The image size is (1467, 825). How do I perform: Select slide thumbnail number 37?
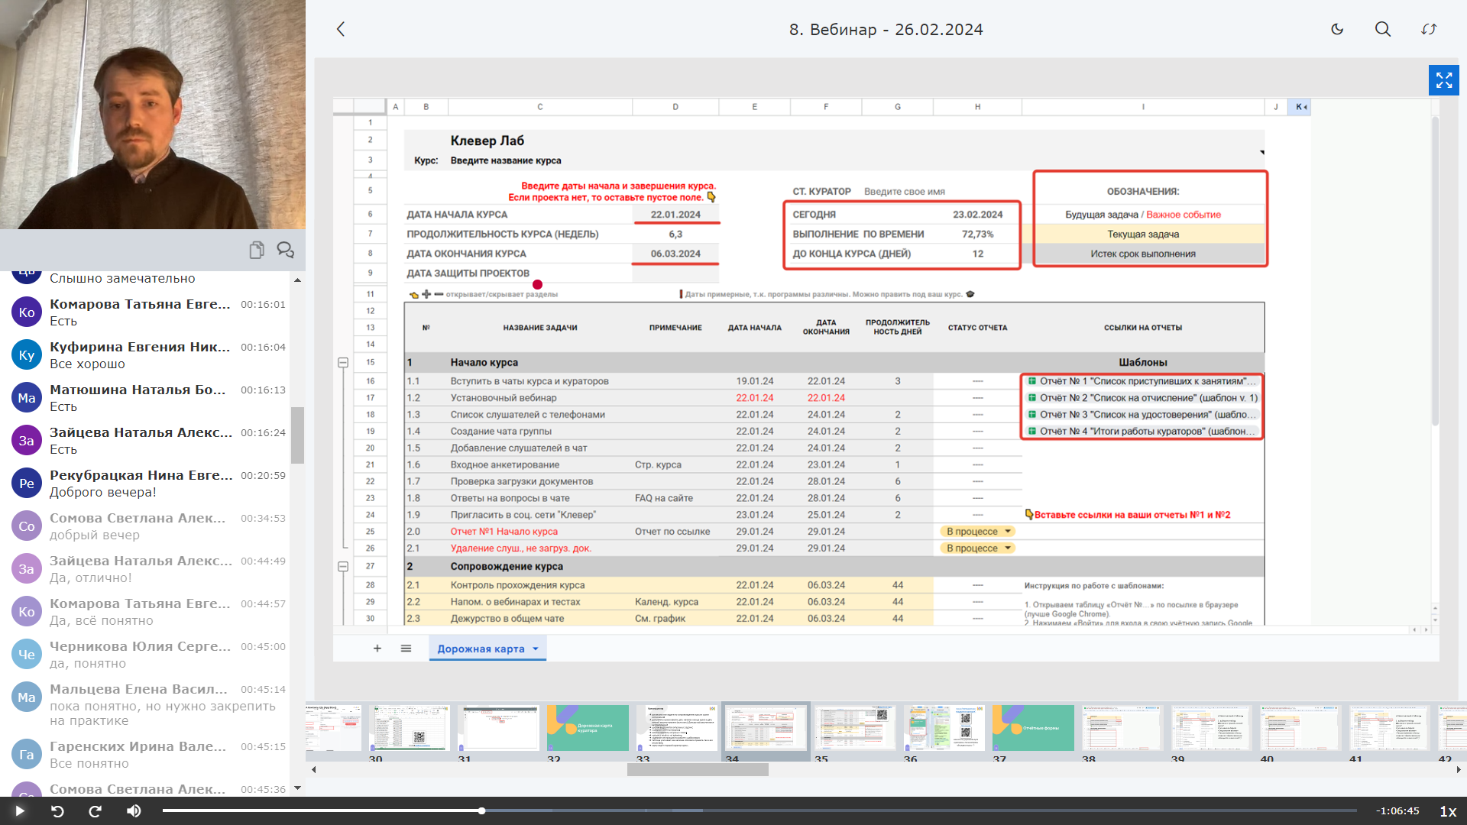[1033, 728]
